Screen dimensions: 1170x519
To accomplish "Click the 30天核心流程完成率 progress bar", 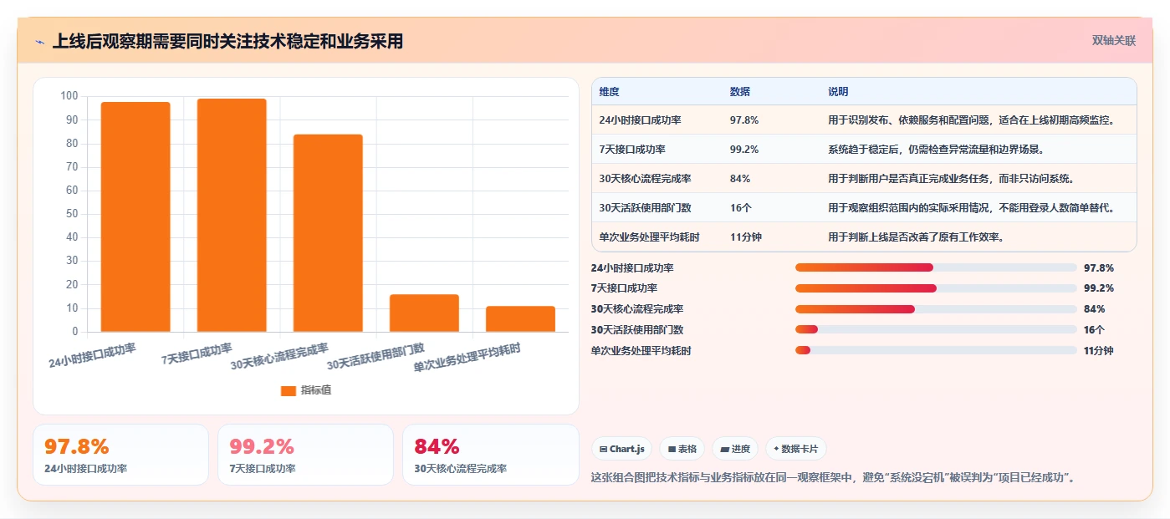I will tap(936, 309).
